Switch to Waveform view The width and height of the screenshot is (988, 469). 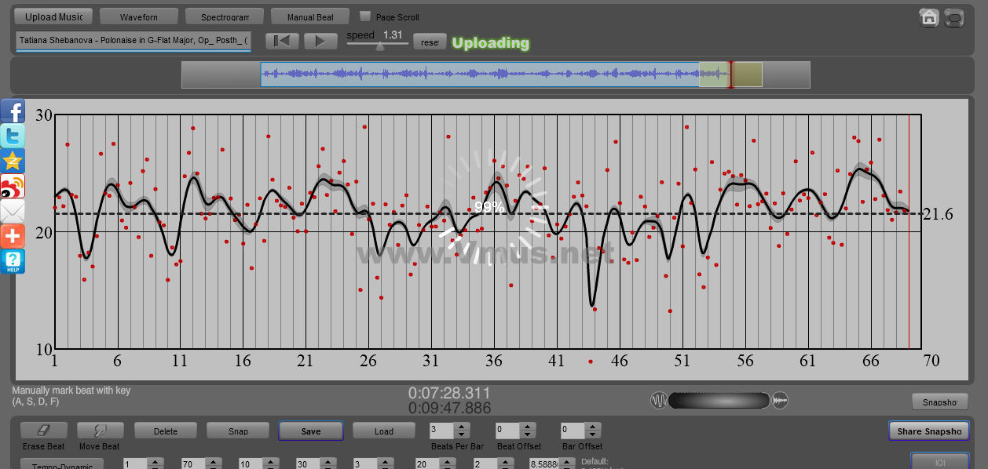[x=139, y=16]
